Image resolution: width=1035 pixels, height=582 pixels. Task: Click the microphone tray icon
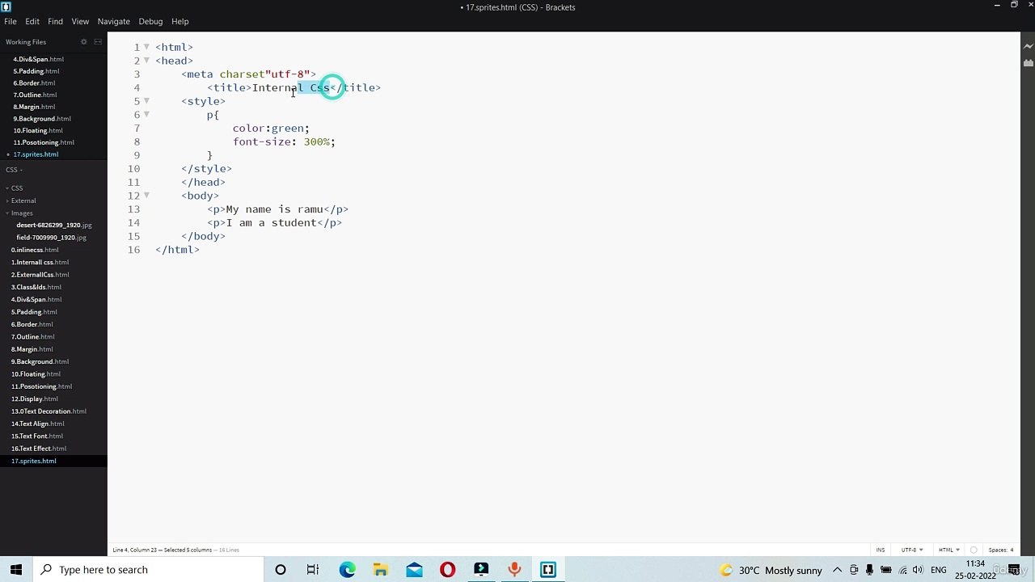tap(870, 570)
